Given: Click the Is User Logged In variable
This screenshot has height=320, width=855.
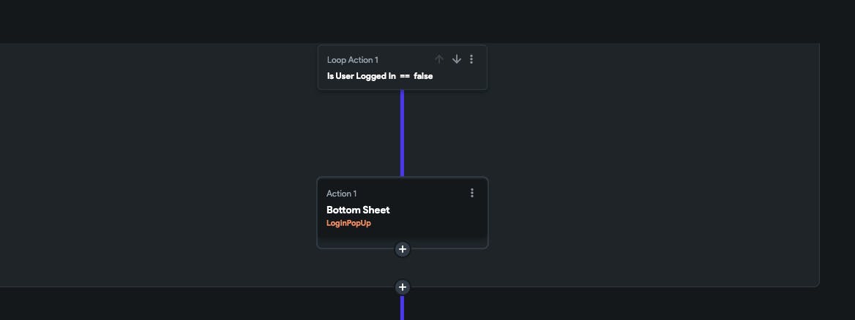Looking at the screenshot, I should coord(362,76).
